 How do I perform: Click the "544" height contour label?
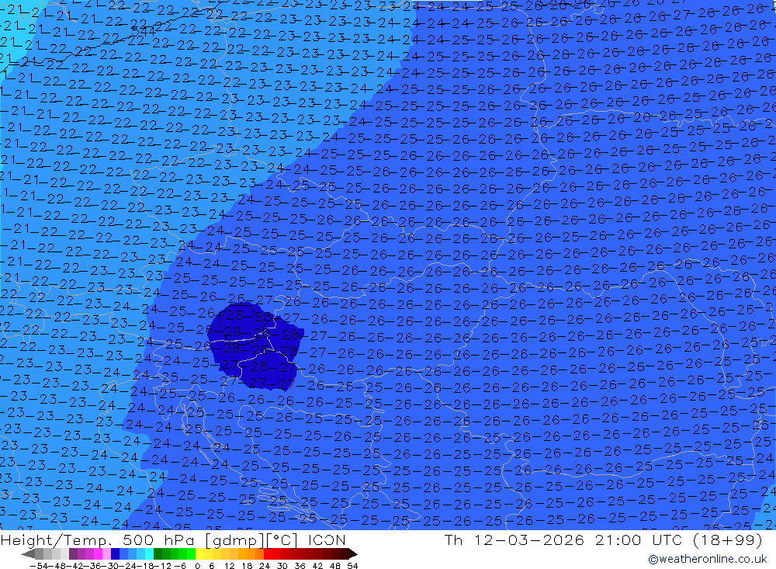[x=143, y=32]
